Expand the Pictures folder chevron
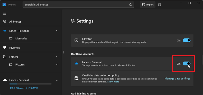 pyautogui.click(x=57, y=64)
